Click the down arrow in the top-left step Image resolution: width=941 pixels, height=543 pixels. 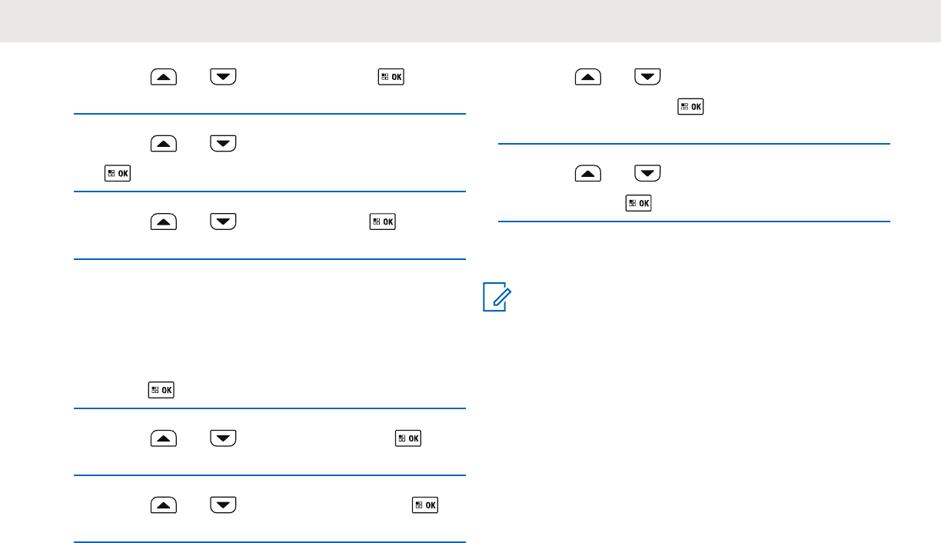point(222,77)
